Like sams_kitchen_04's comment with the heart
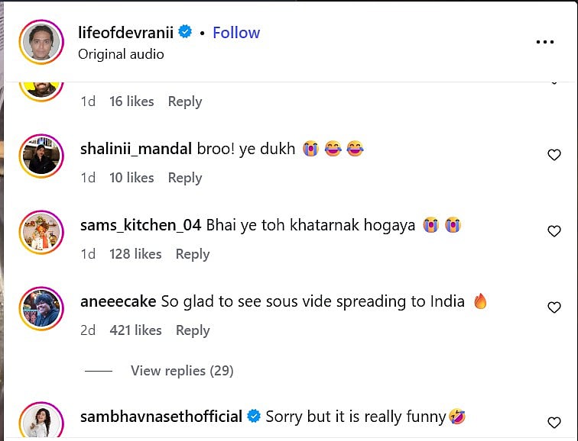578x441 pixels. coord(554,231)
